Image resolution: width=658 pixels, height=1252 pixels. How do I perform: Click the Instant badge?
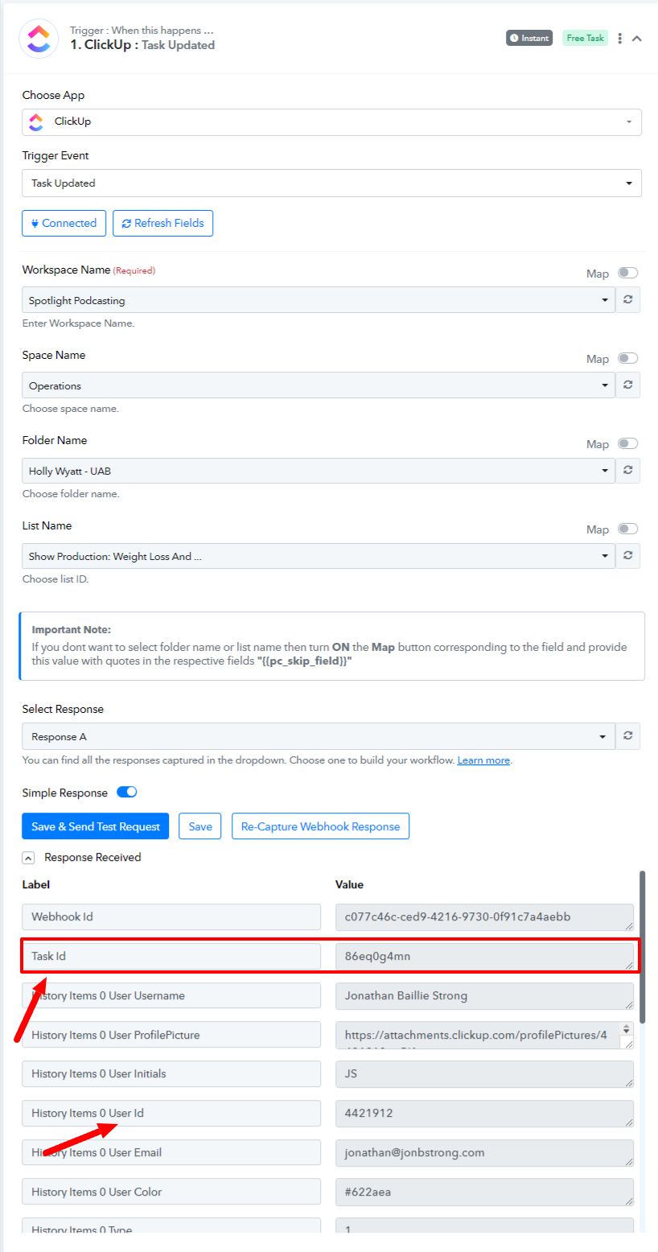coord(529,38)
